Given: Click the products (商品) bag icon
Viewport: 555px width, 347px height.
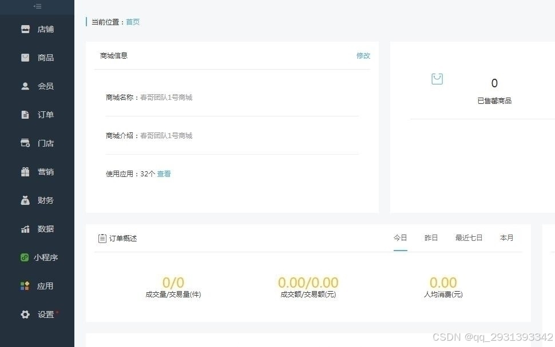Looking at the screenshot, I should coord(25,58).
